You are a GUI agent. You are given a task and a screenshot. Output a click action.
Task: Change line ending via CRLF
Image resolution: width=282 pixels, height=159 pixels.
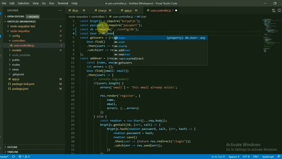(256, 157)
